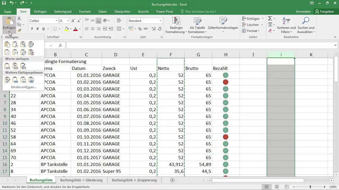The width and height of the screenshot is (339, 190).
Task: Choose Keep Source Formatting paste option
Action: coord(31,45)
